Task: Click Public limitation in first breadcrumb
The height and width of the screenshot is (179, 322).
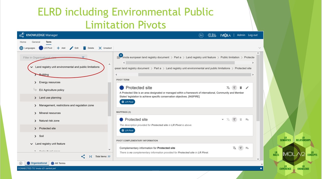Action: click(230, 57)
